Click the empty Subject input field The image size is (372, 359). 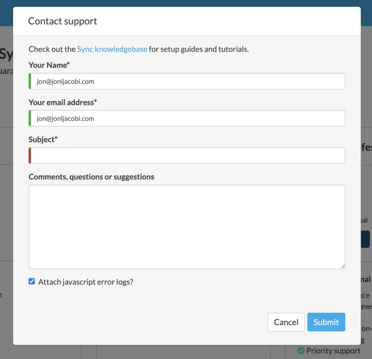[x=187, y=155]
